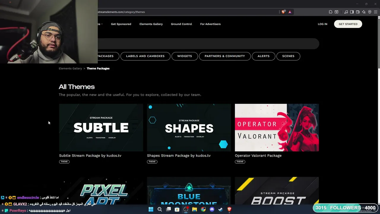Open the Shapes stream package thumbnail
The image size is (380, 214).
click(189, 128)
